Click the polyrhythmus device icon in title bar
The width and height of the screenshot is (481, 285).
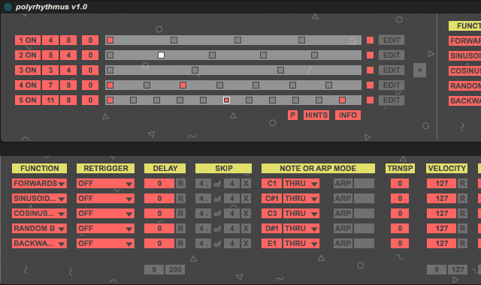8,7
